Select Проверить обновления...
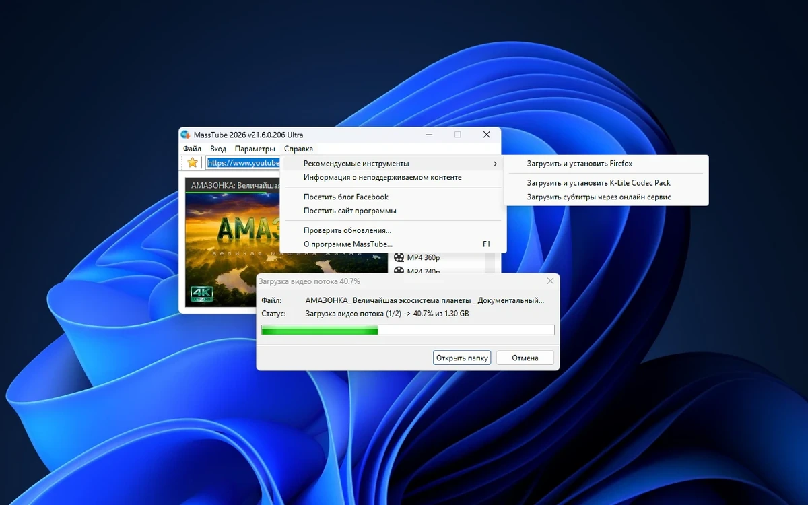This screenshot has height=505, width=808. (x=393, y=230)
